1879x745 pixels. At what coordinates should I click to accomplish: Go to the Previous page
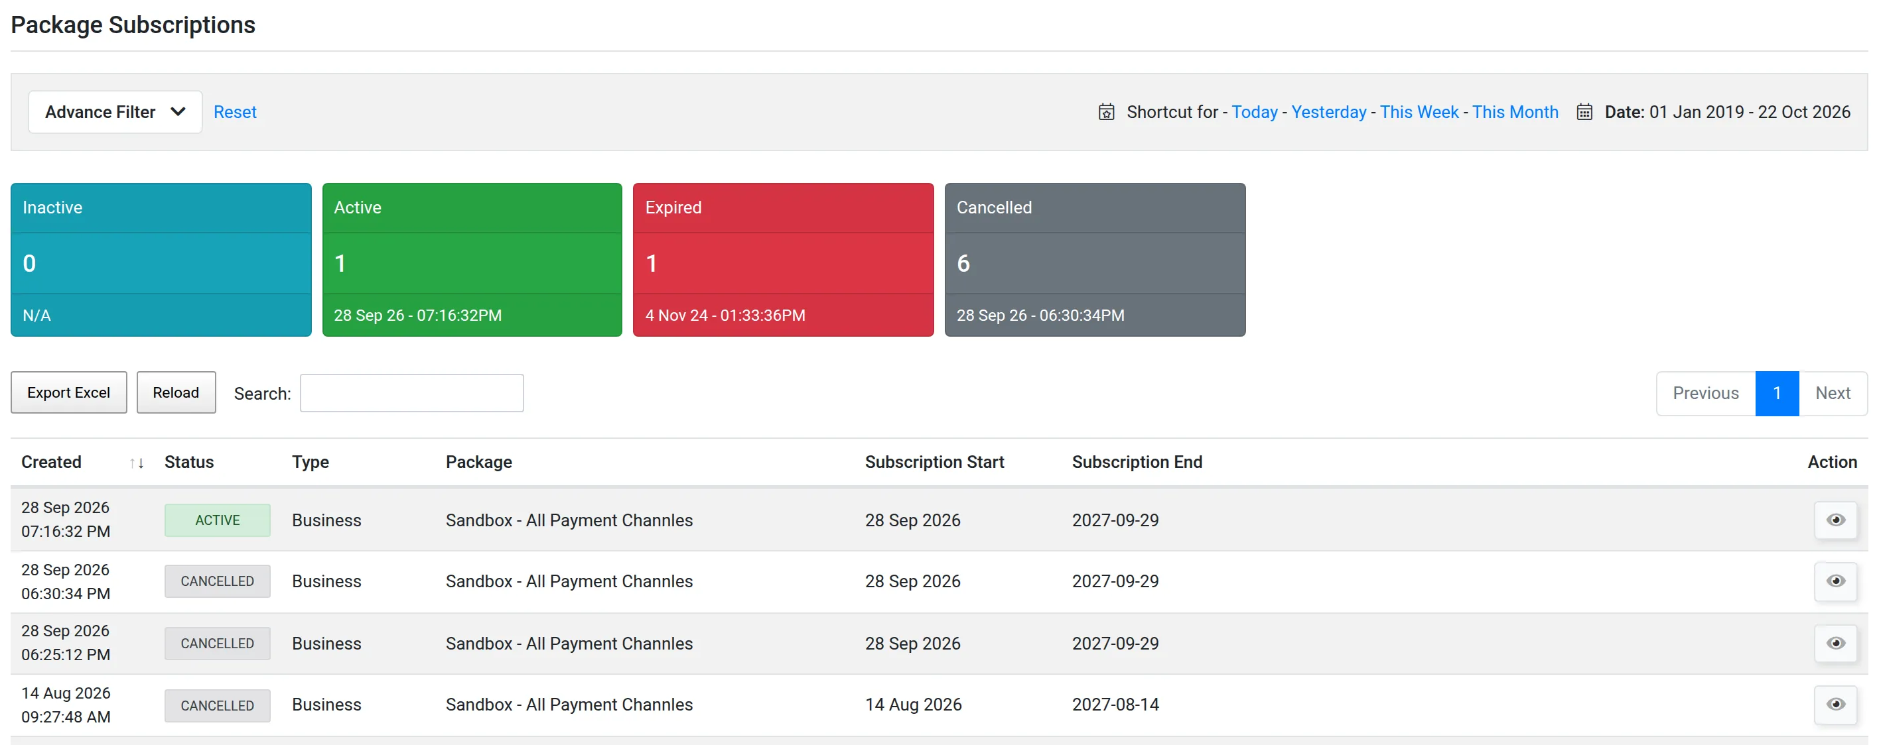coord(1705,393)
